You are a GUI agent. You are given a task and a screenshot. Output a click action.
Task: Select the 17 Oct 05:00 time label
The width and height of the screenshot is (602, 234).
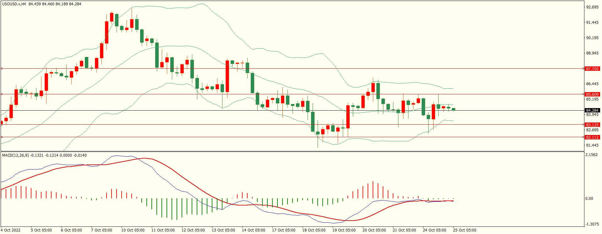[x=284, y=230]
